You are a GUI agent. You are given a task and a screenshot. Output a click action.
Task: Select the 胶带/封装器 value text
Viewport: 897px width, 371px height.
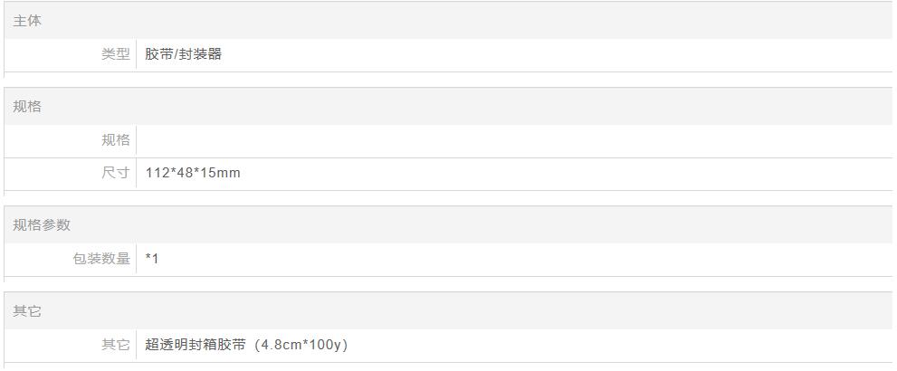183,55
